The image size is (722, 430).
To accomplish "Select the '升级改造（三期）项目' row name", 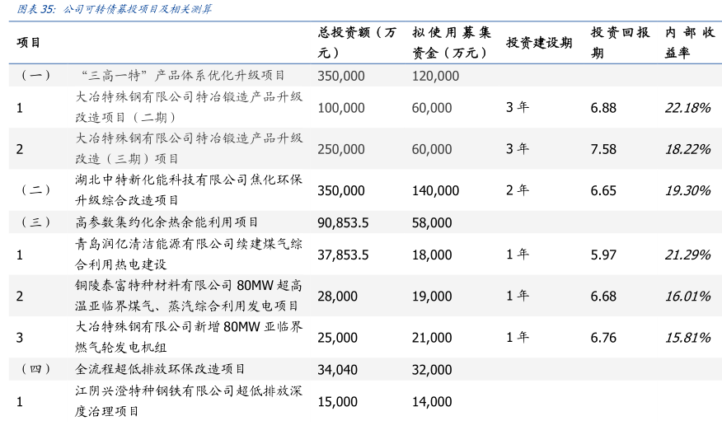I will click(x=189, y=148).
